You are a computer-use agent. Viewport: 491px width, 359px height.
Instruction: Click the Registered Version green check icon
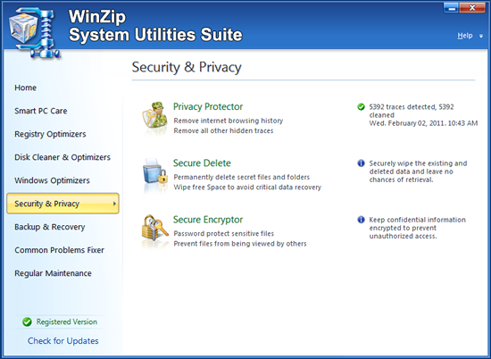click(x=27, y=321)
